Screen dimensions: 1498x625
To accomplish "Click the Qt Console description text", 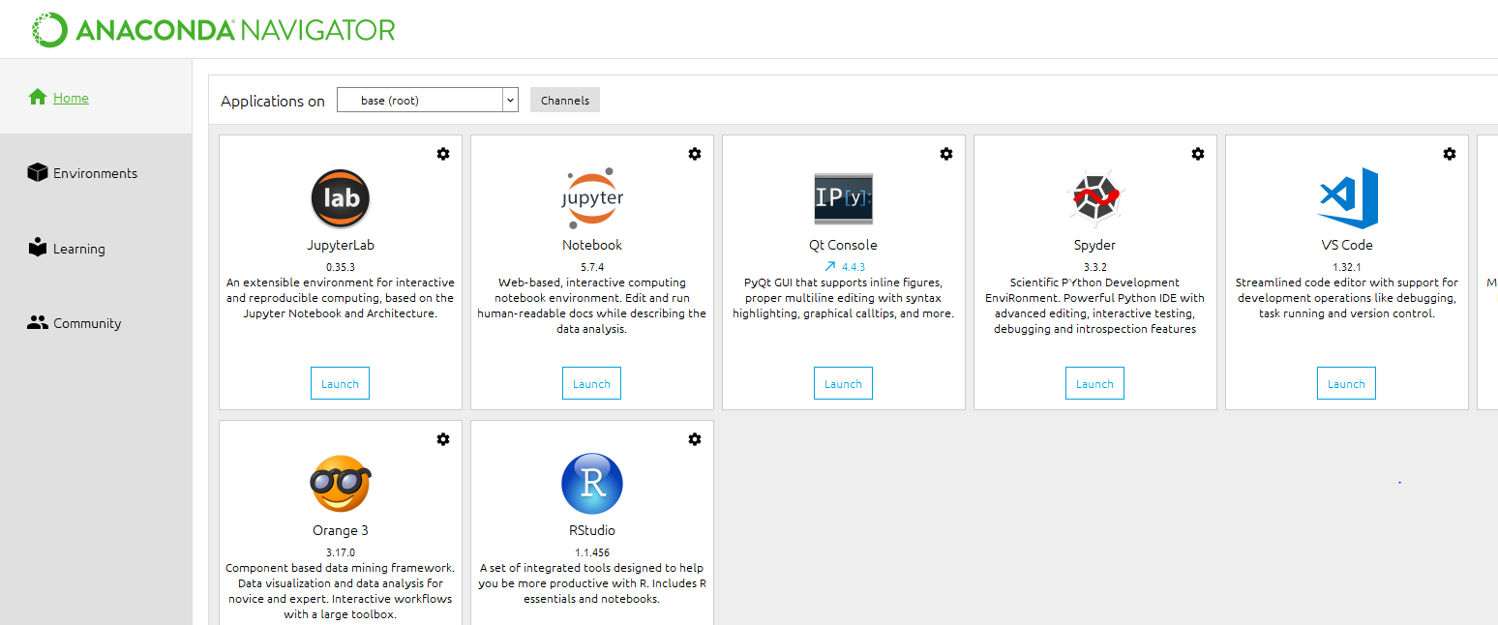I will (844, 298).
